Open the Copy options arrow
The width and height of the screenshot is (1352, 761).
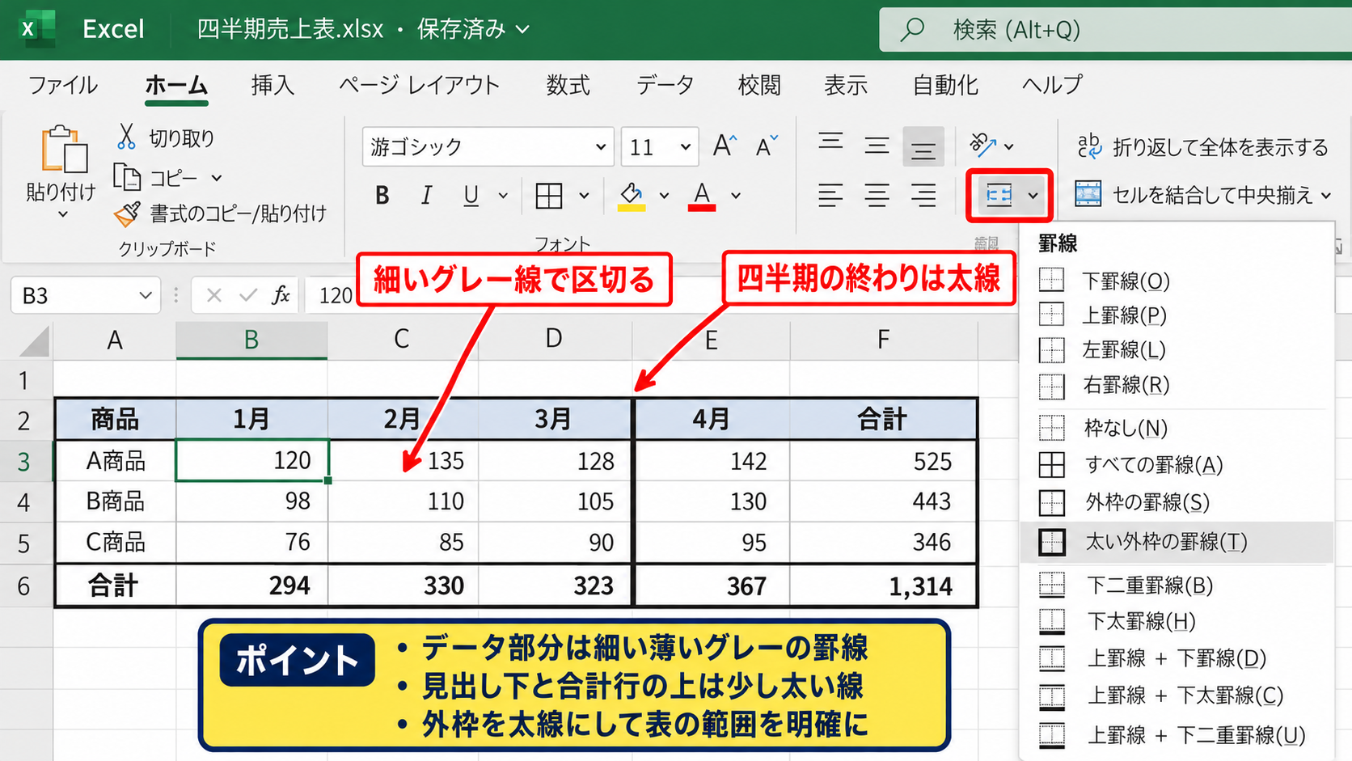[217, 177]
